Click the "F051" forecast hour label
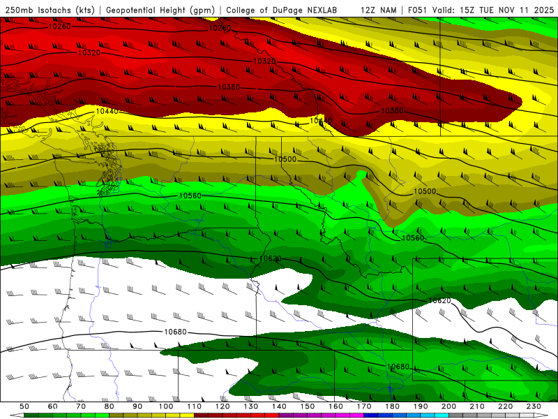Viewport: 558px width, 419px height. tap(417, 10)
